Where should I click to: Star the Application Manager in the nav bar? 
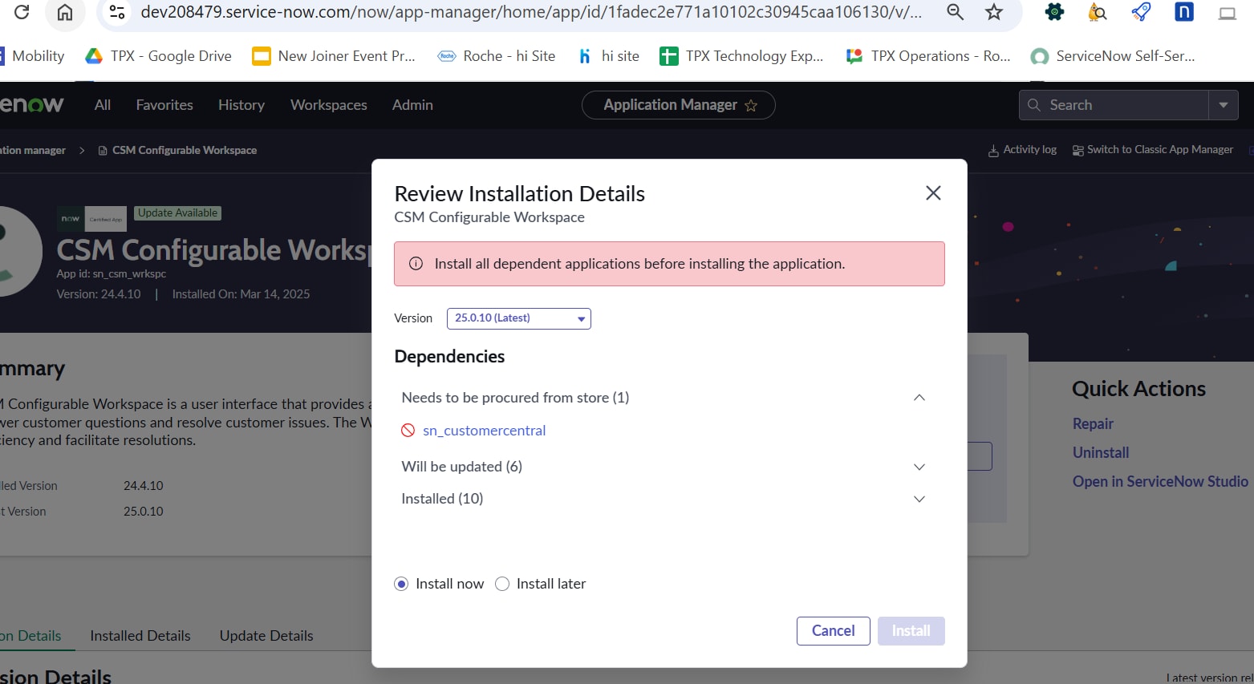coord(752,105)
